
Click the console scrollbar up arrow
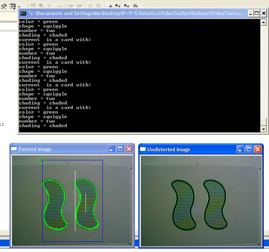263,23
